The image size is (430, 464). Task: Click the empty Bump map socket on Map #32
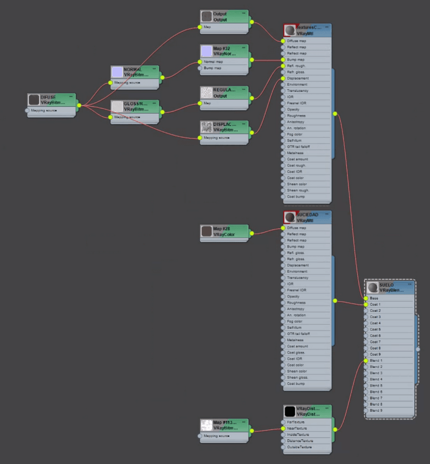point(200,68)
